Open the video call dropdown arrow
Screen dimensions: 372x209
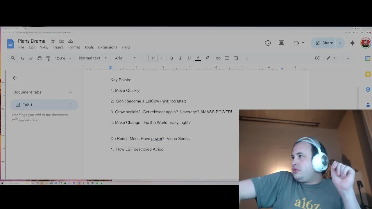click(x=303, y=43)
